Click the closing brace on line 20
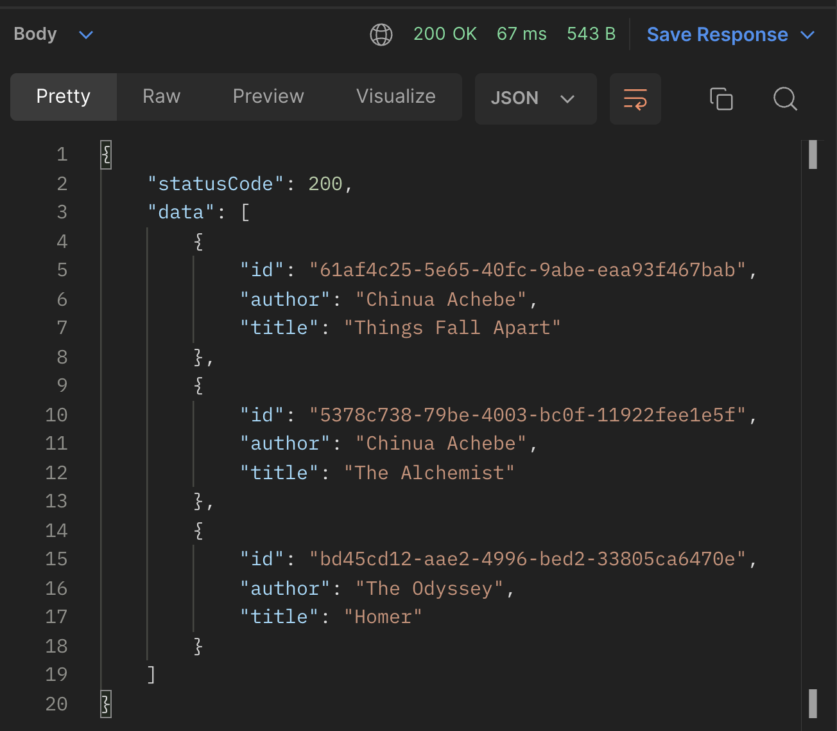837x731 pixels. (106, 704)
